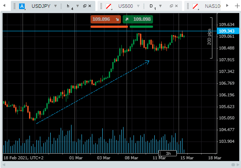Click the 01 Mar date label
Screen dimensions: 241x168
coord(76,158)
